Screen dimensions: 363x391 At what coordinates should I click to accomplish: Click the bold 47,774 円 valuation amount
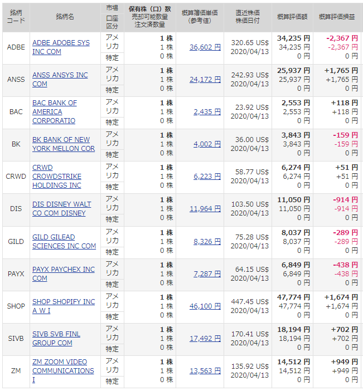coord(294,297)
